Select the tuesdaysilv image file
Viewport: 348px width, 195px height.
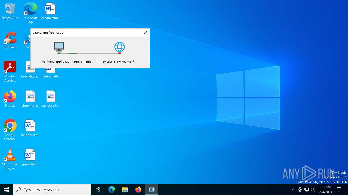[x=51, y=99]
